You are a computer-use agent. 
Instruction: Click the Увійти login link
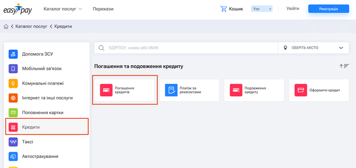pos(293,9)
